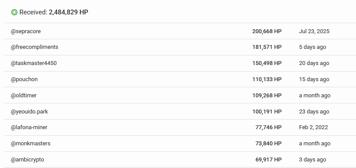This screenshot has height=168, width=356.
Task: Open the @freecompliments profile link
Action: coord(34,47)
